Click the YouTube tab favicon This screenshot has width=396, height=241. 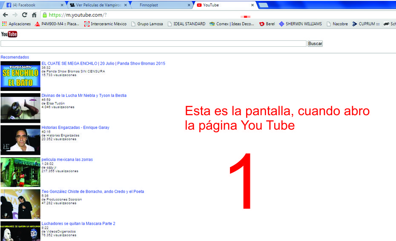click(x=199, y=5)
